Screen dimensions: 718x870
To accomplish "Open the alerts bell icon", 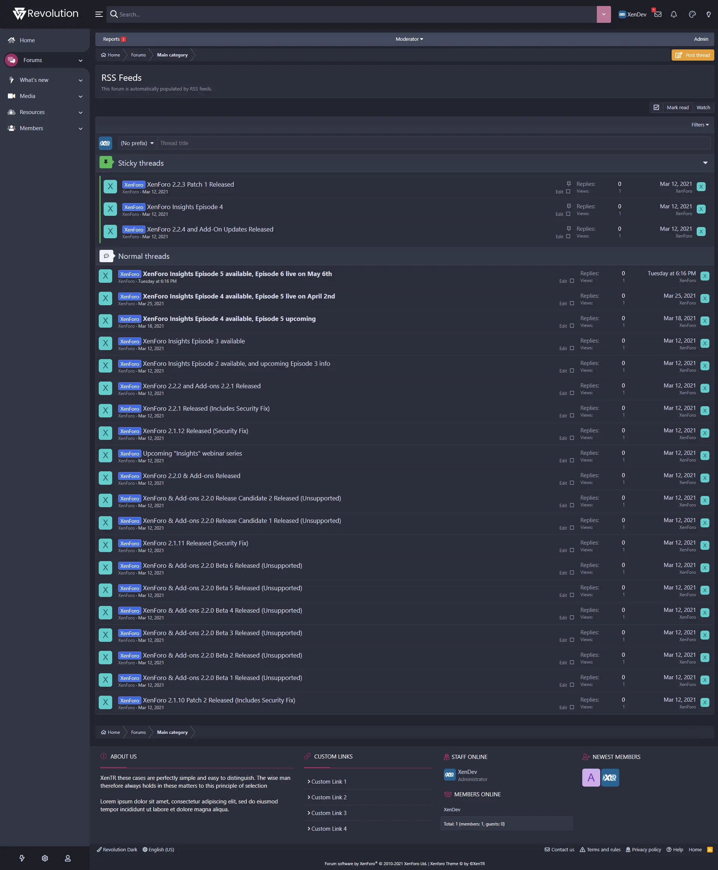I will [x=674, y=15].
